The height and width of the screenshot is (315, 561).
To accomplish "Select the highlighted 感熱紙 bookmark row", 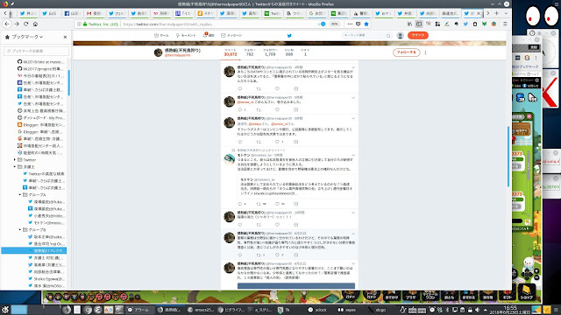I will (x=34, y=251).
